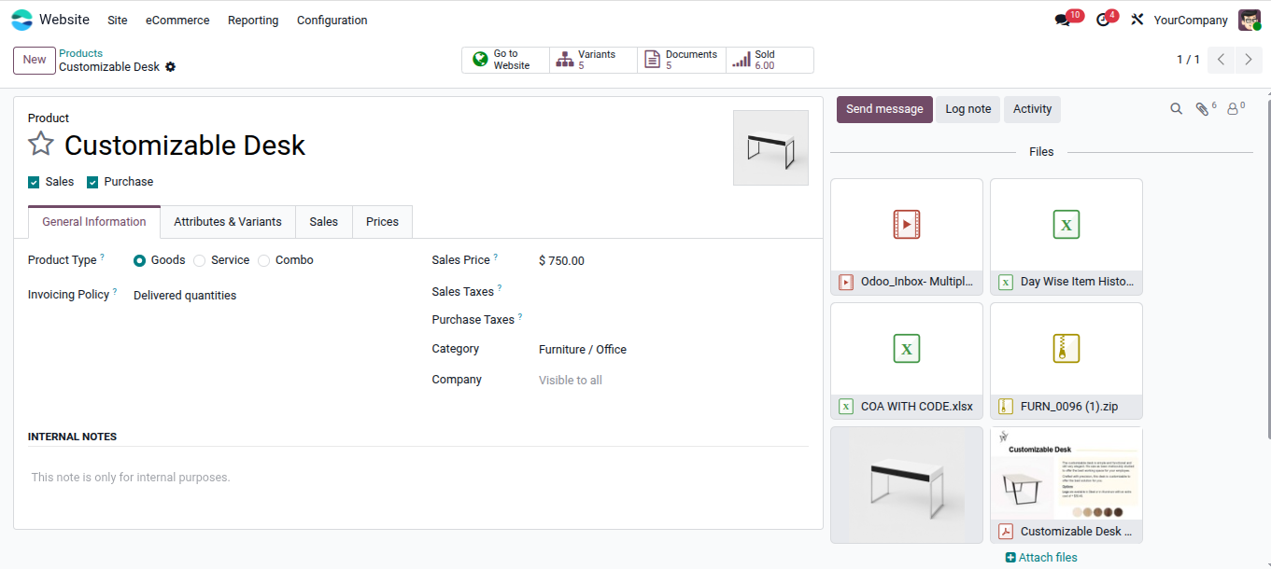Click the gear icon beside Customizable Desk

coord(170,67)
